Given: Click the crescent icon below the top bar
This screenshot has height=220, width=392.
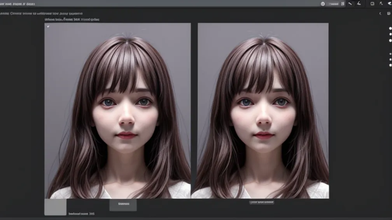Looking at the screenshot, I should tap(380, 14).
